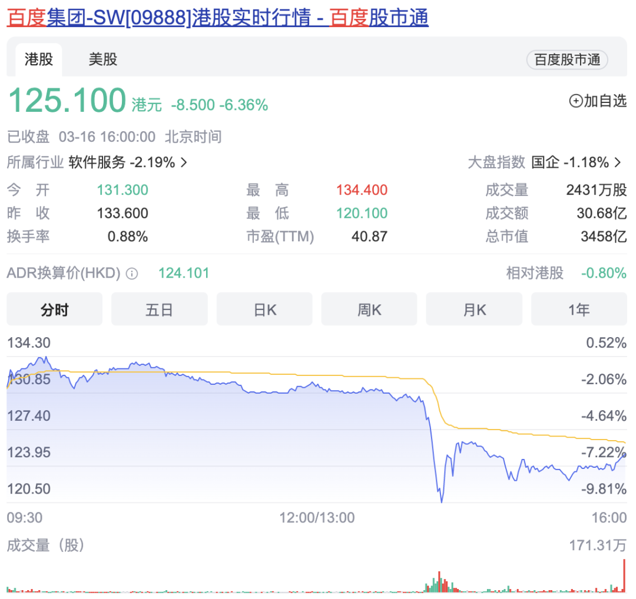Screen dimensions: 636x599
Task: Click the change percentage -6.36%
Action: point(244,105)
